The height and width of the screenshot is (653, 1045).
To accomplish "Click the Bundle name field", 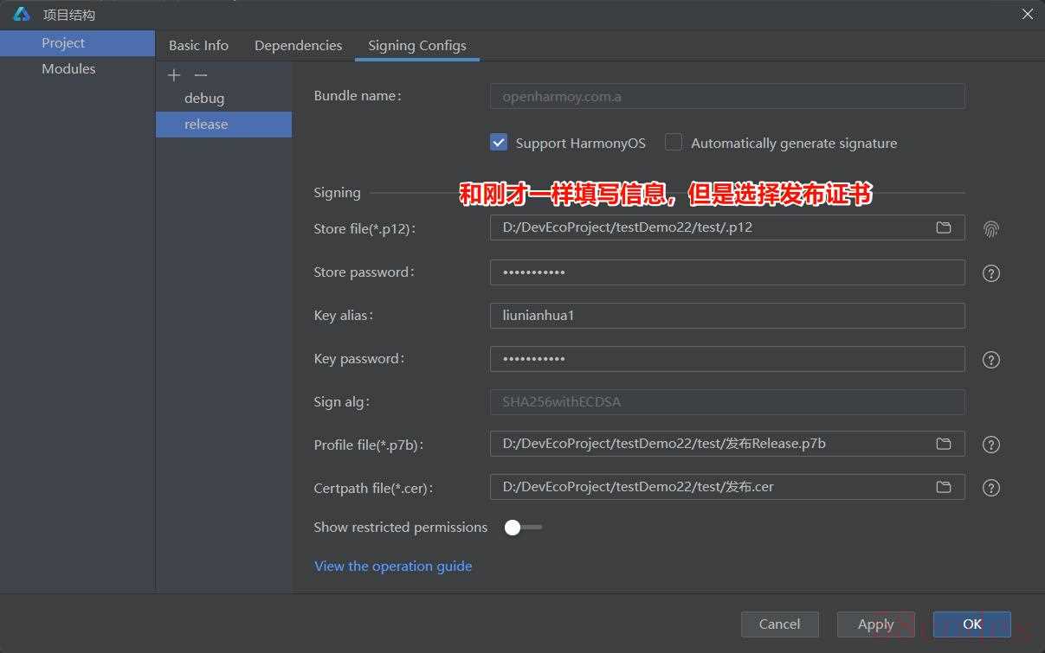I will click(x=727, y=96).
